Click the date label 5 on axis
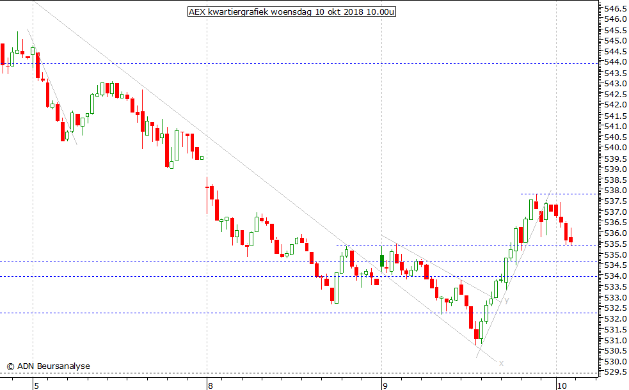 36,386
